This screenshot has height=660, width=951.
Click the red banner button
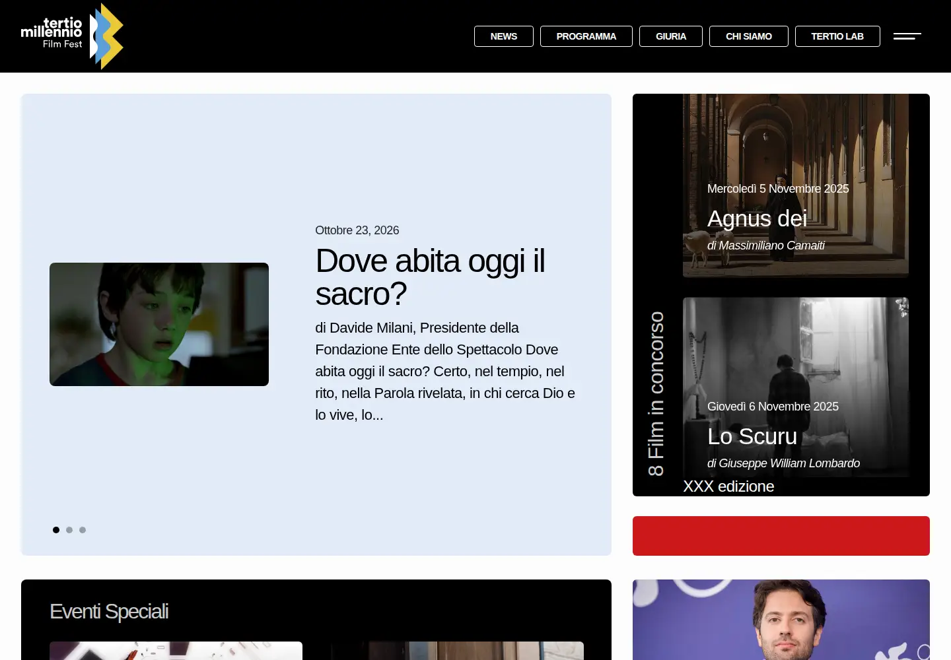(x=781, y=536)
